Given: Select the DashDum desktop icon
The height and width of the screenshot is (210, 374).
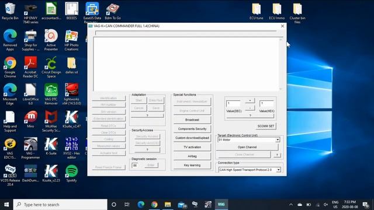Looking at the screenshot, I should coord(30,174).
